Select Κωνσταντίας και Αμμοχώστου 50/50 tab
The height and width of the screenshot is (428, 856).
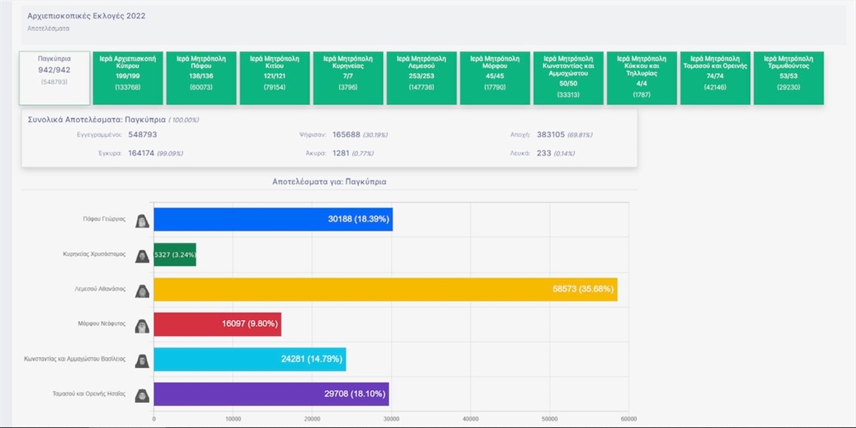coord(568,78)
